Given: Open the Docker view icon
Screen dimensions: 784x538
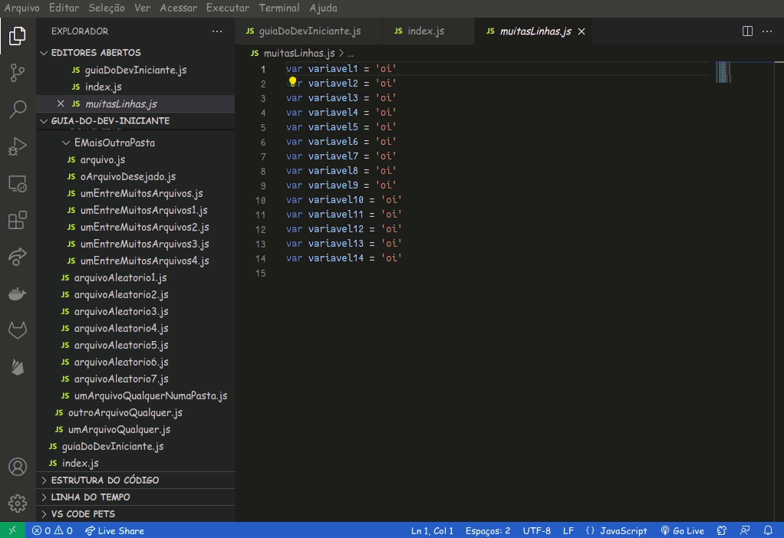Looking at the screenshot, I should pos(17,294).
